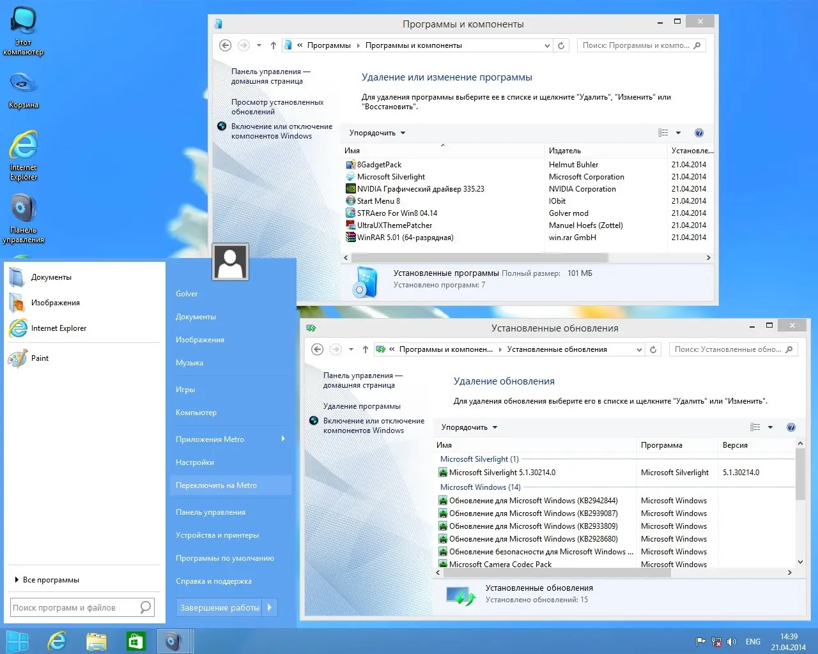Click the Control Panel taskbar icon
The image size is (818, 654).
[x=173, y=641]
